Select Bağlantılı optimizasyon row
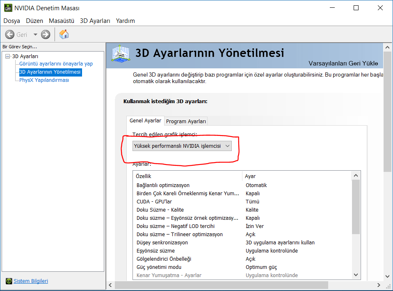Screen dimensions: 393x291 (x=242, y=185)
